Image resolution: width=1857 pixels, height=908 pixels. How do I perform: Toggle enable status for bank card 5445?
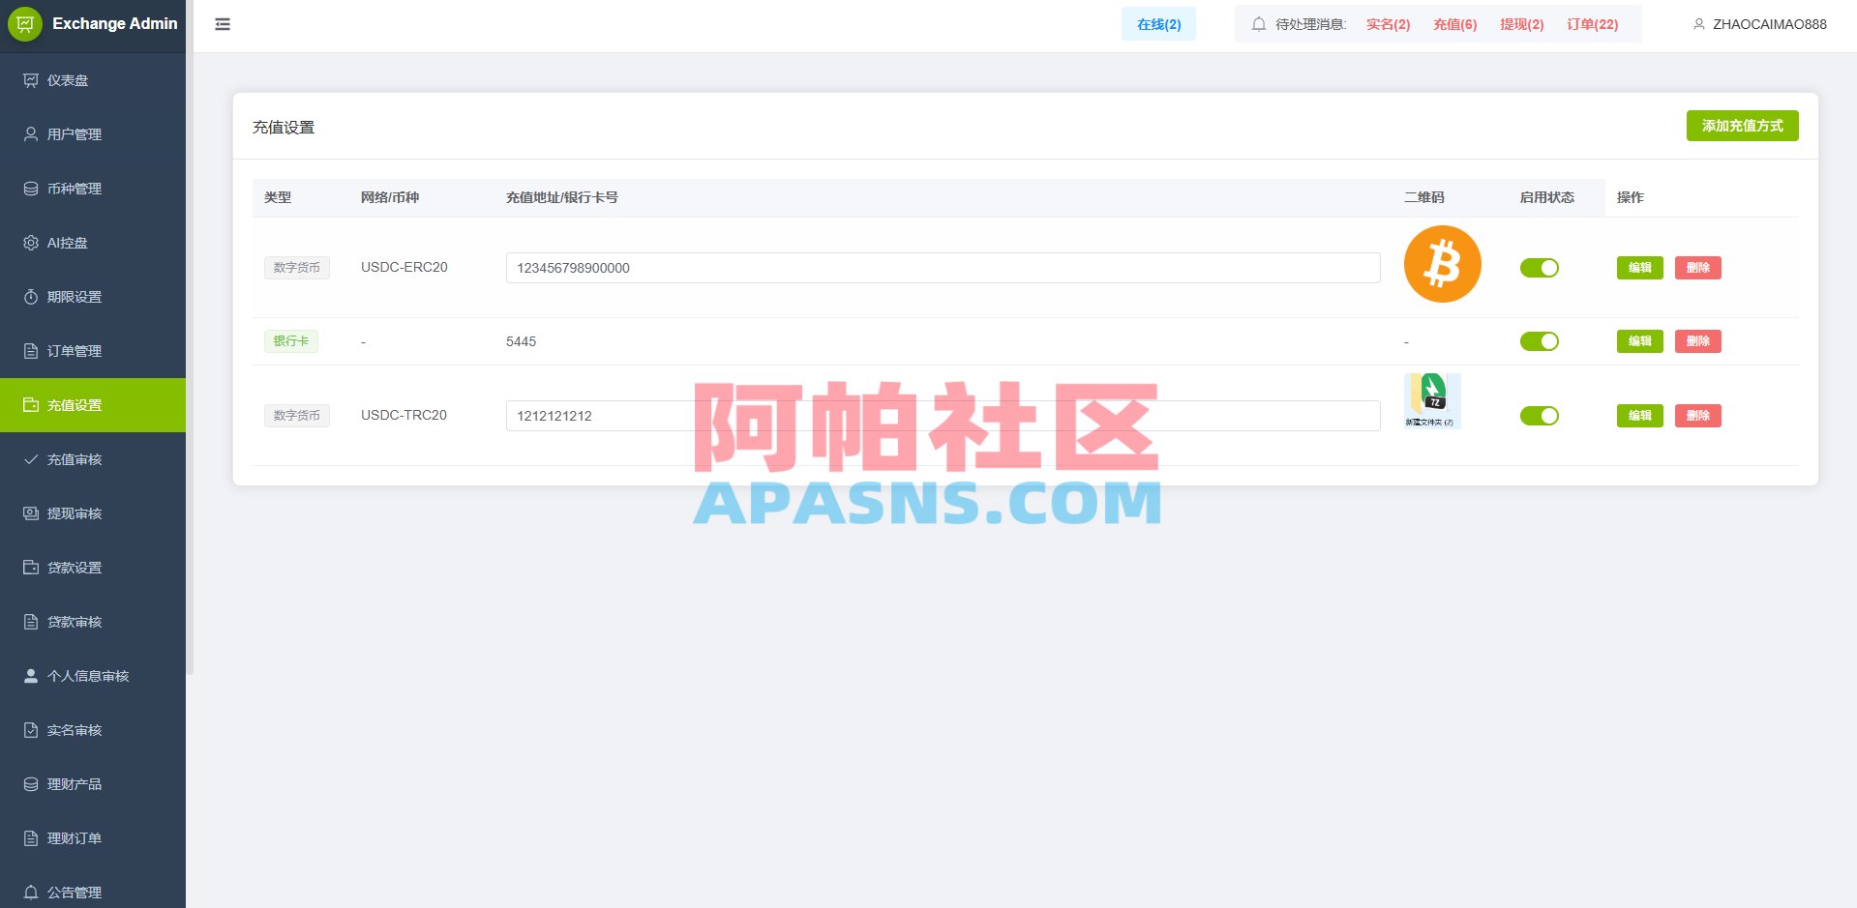click(1539, 341)
